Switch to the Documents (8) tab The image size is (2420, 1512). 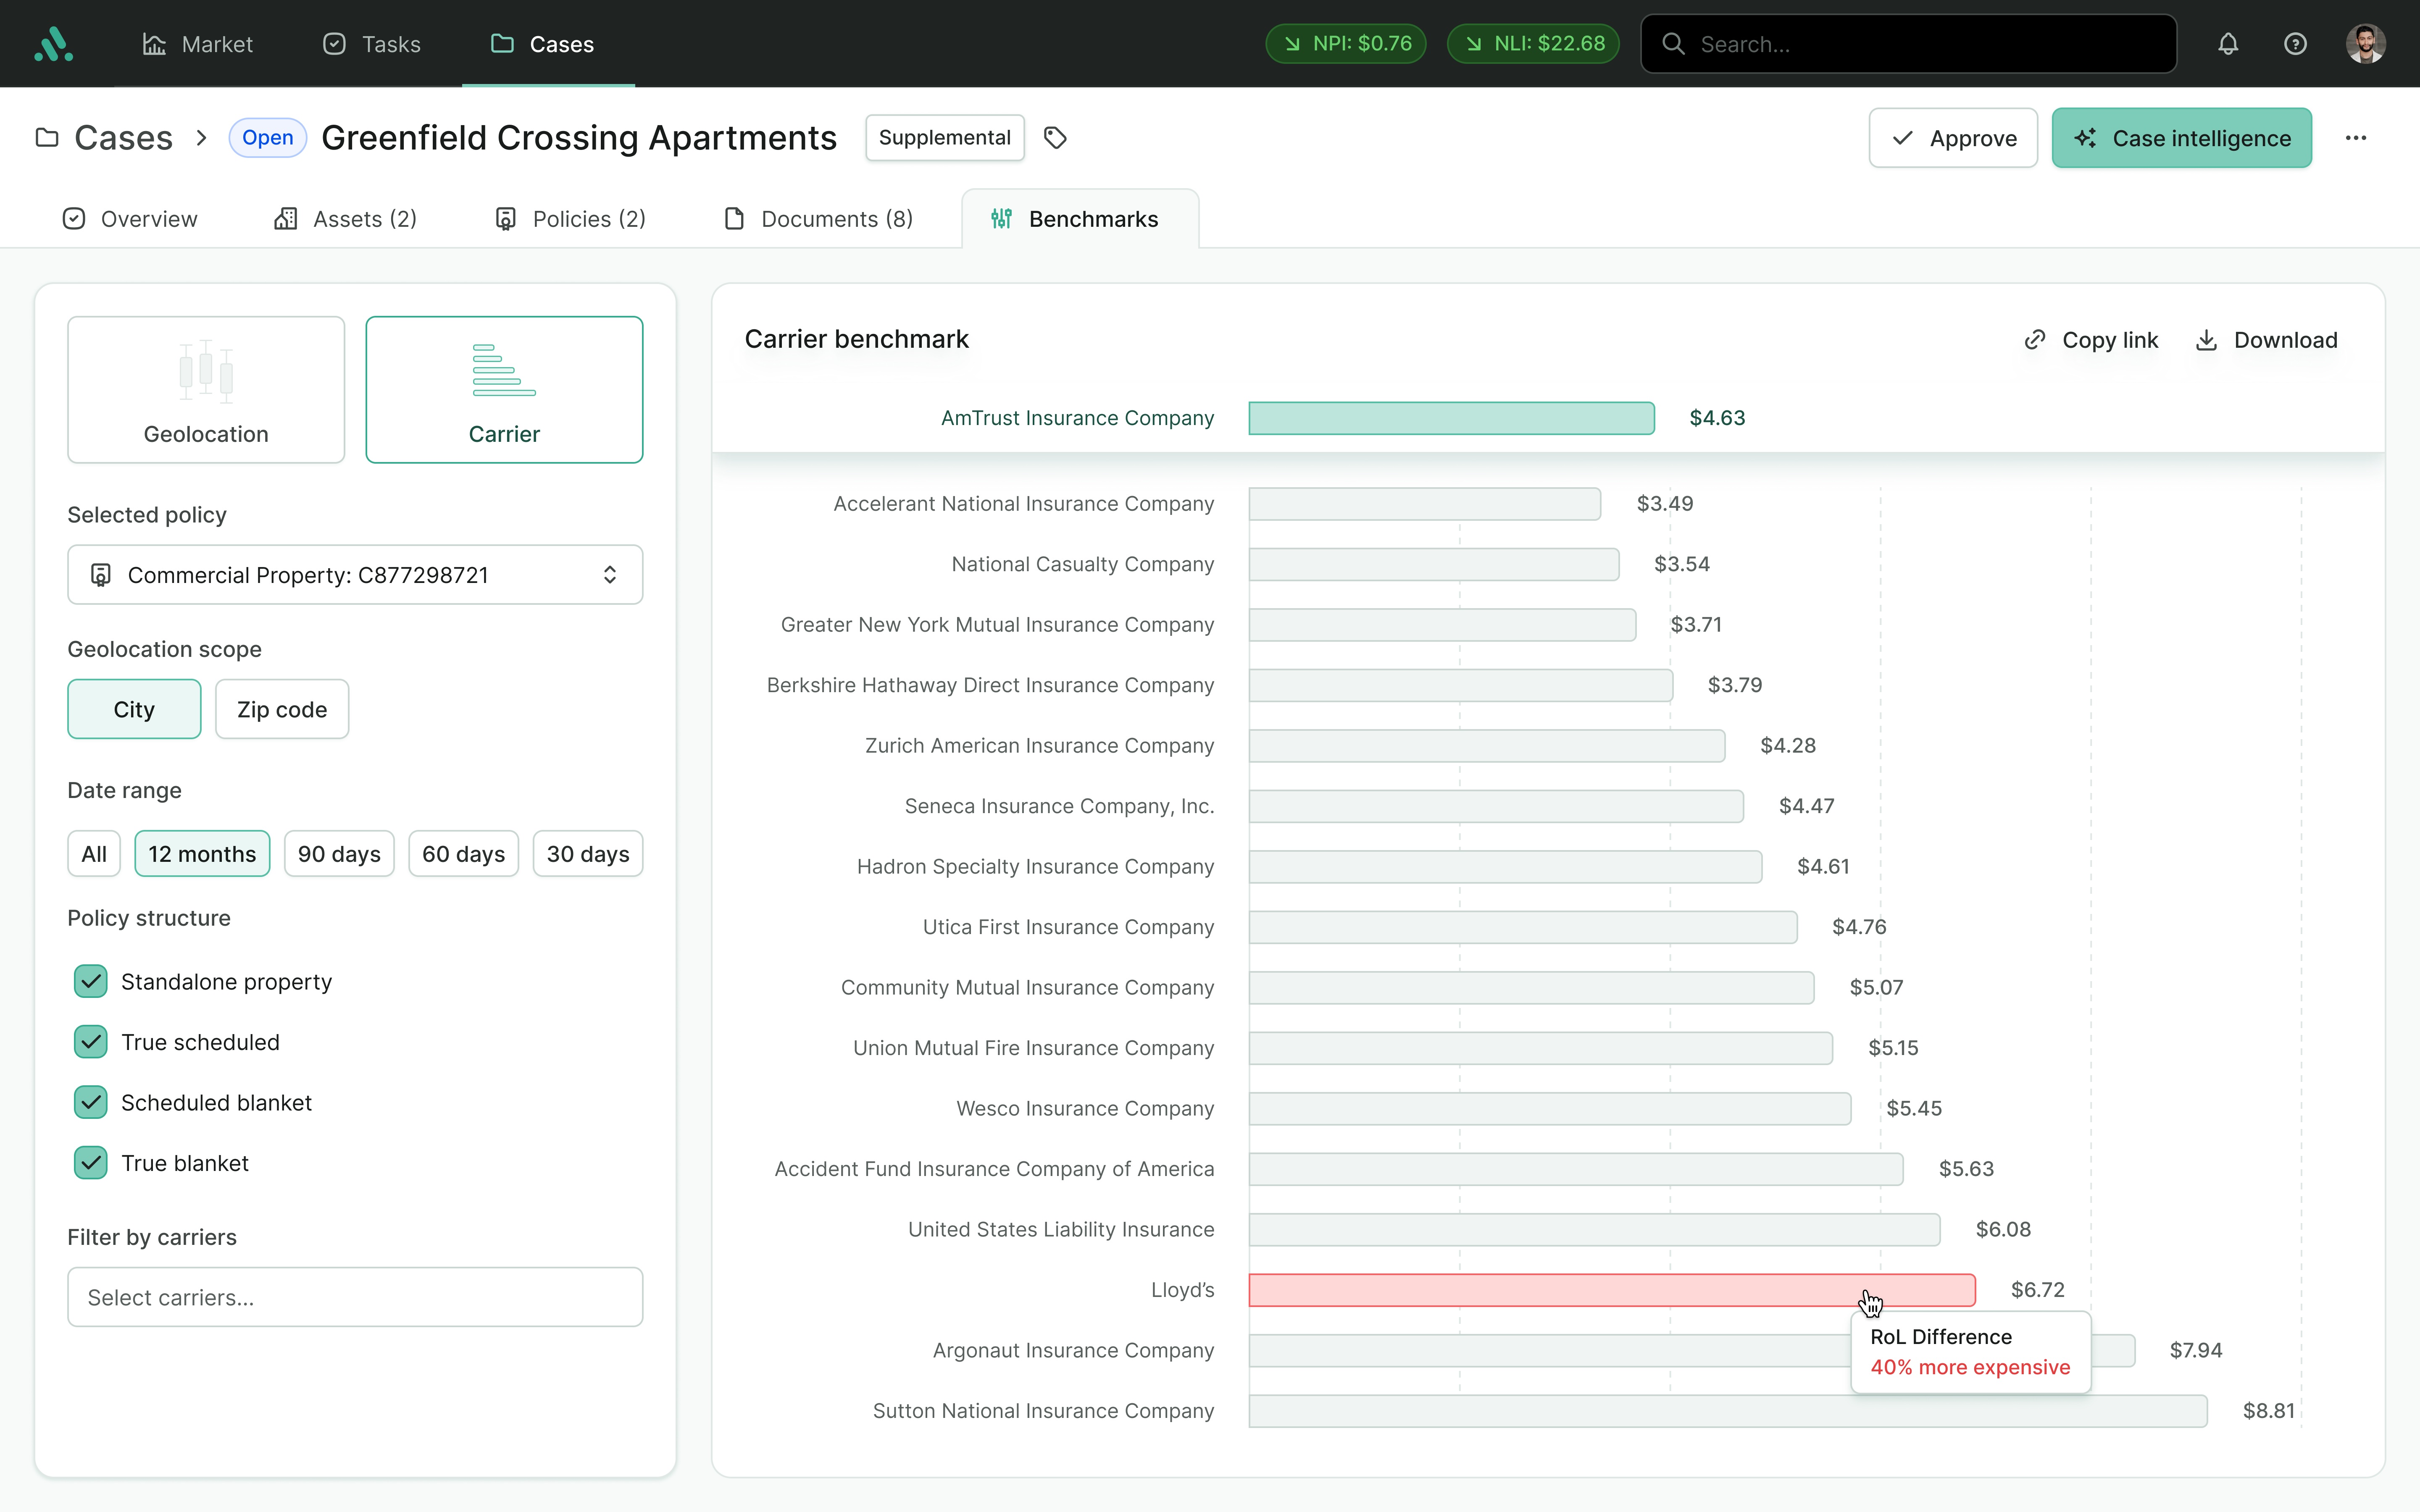click(818, 219)
